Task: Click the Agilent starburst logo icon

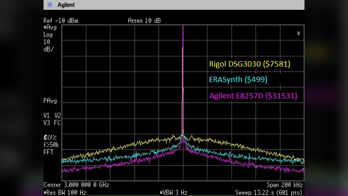Action: [50, 5]
